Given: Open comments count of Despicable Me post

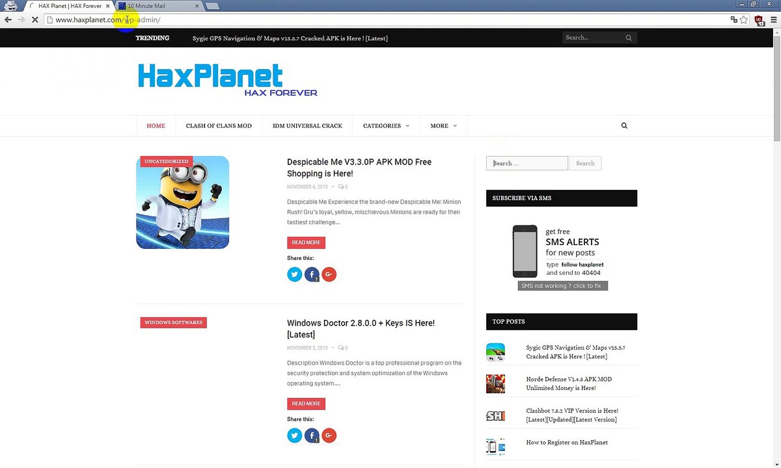Looking at the screenshot, I should point(342,187).
